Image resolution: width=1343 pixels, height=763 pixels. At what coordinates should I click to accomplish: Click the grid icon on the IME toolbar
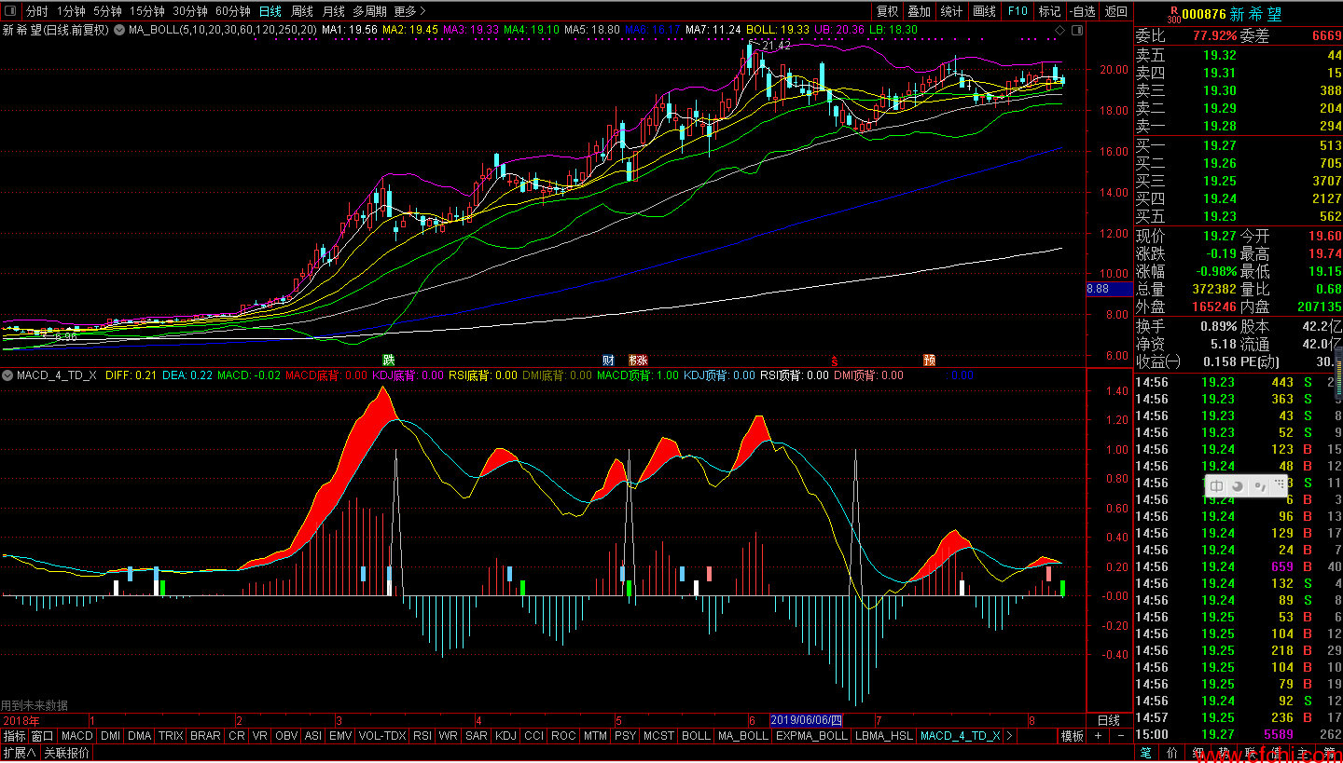[x=1279, y=485]
